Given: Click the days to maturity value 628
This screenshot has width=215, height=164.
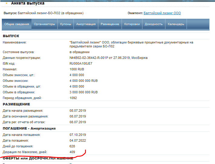Looking at the screenshot, I should [72, 146].
